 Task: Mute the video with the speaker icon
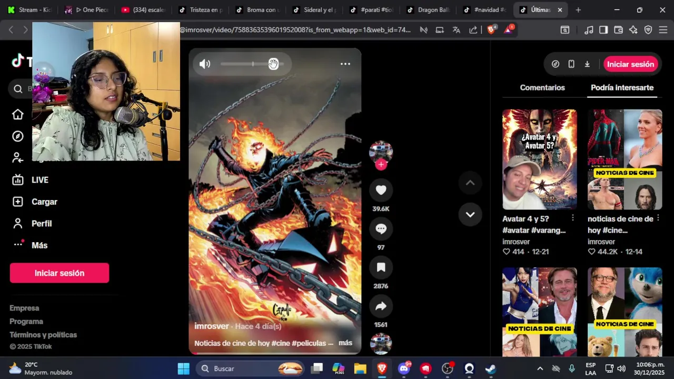[205, 64]
